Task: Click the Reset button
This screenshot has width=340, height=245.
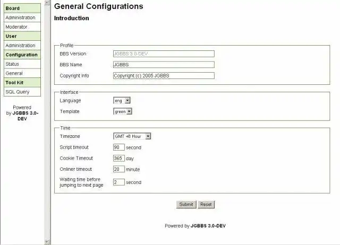Action: pos(206,204)
